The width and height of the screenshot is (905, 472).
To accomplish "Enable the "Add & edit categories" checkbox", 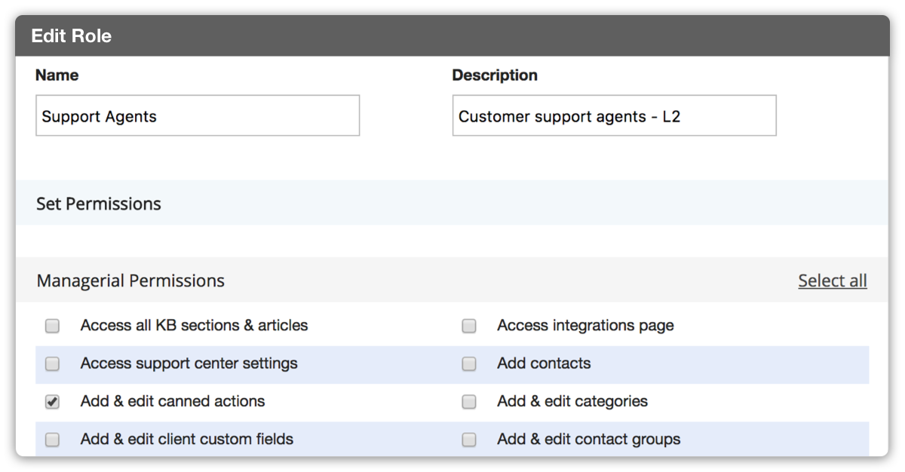I will [469, 402].
